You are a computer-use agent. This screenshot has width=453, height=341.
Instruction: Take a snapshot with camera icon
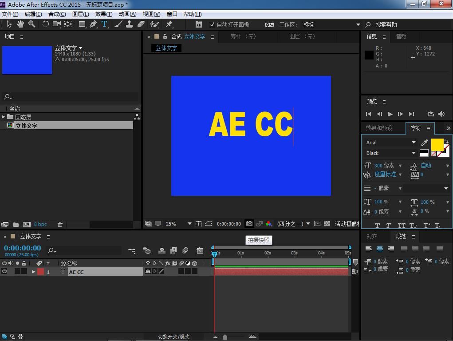click(x=249, y=224)
